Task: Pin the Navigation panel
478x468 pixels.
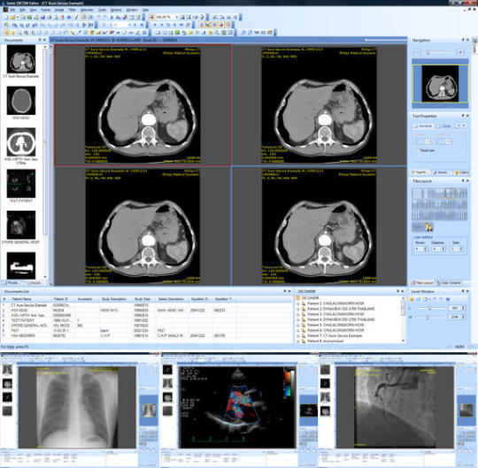Action: (462, 40)
